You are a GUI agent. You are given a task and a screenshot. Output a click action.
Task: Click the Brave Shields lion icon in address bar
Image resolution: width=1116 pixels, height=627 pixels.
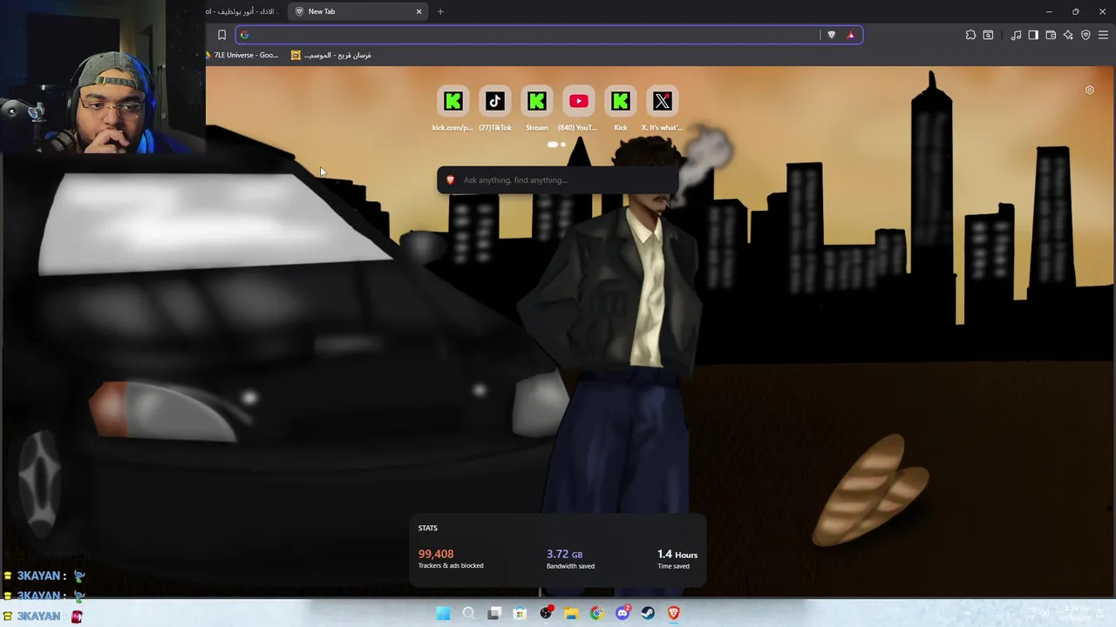(x=831, y=35)
